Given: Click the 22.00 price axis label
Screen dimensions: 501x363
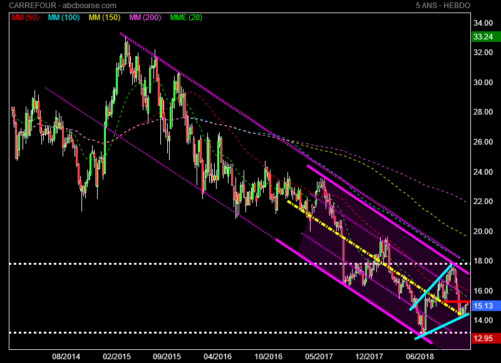Looking at the screenshot, I should point(483,202).
